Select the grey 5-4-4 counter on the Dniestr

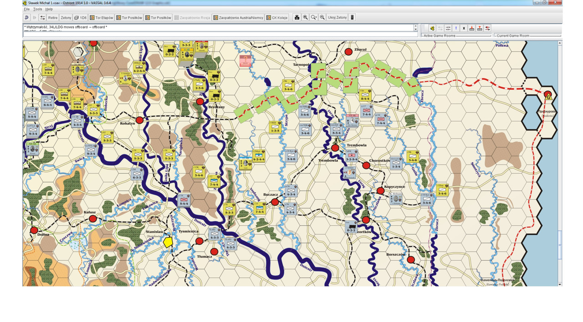184,200
